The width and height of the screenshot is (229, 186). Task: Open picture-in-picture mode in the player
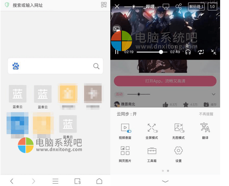117,29
